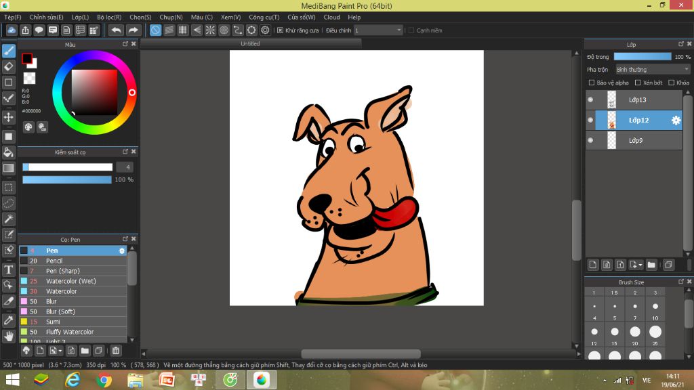The image size is (694, 390).
Task: Open the Cloud menu
Action: (x=331, y=17)
